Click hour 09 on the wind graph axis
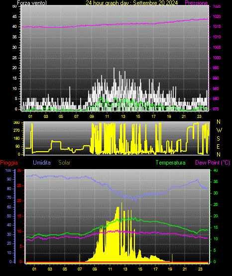 (x=92, y=116)
